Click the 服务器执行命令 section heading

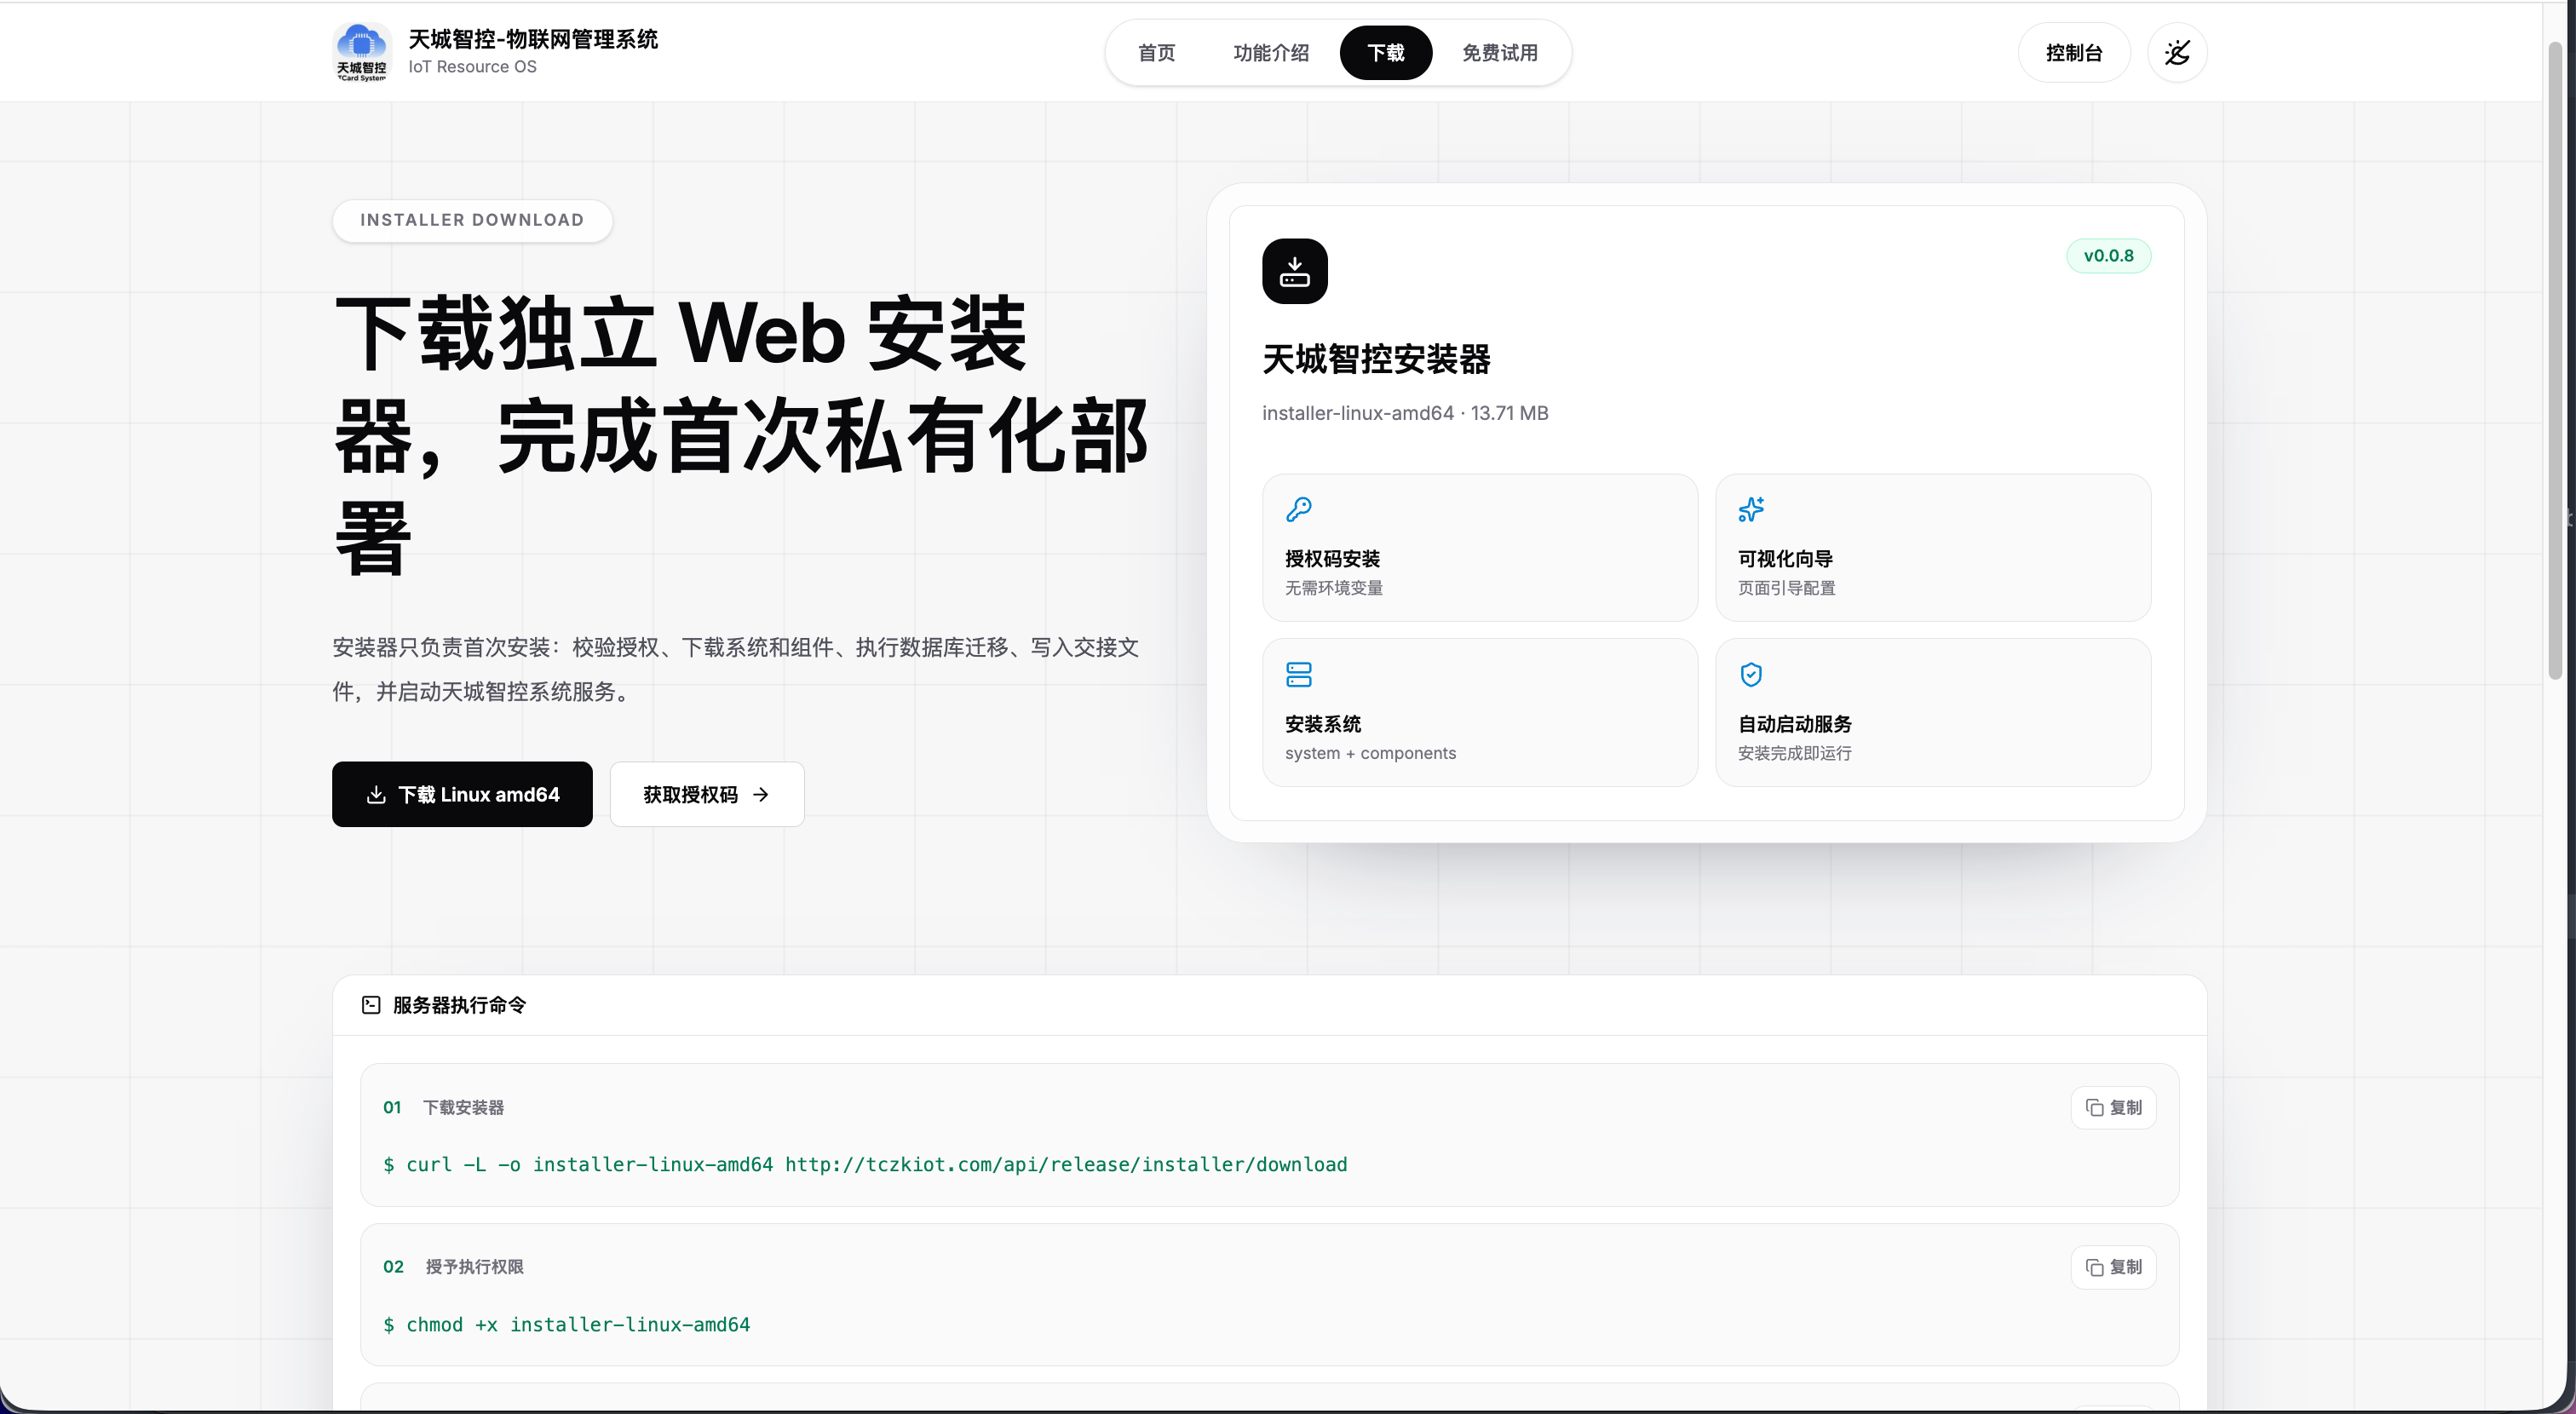point(459,1005)
